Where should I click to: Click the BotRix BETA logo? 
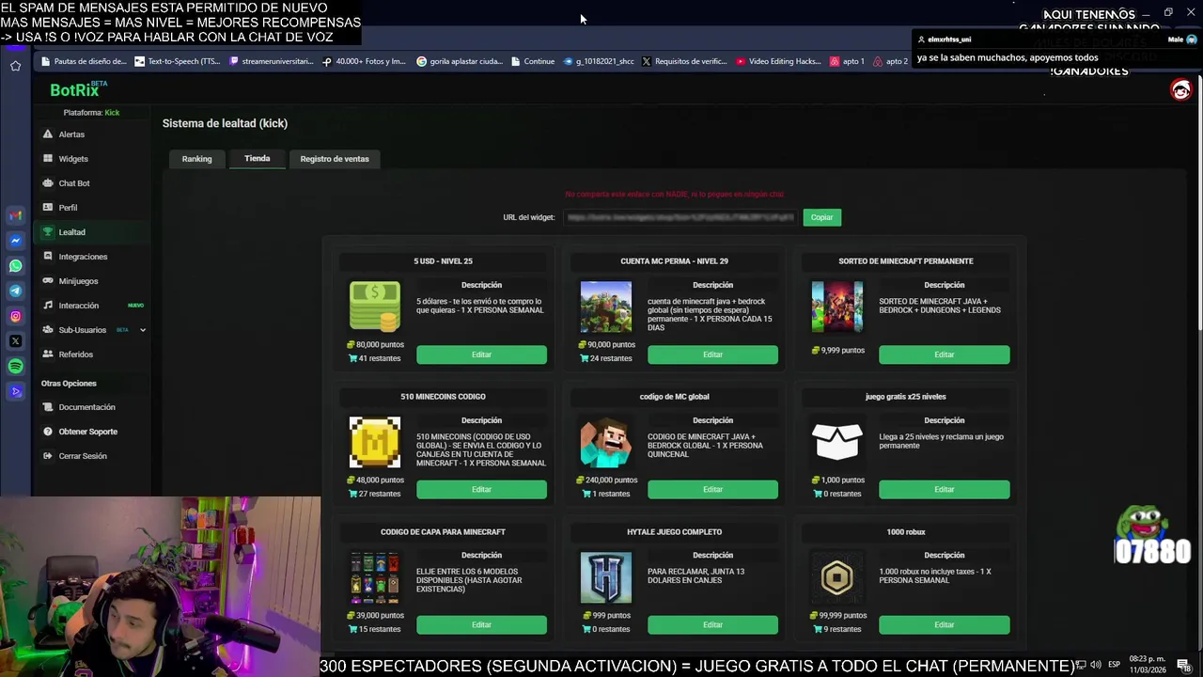tap(78, 89)
